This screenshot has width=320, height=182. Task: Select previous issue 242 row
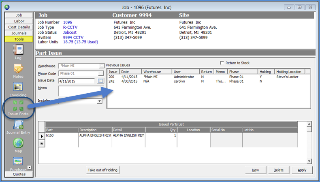tap(208, 81)
